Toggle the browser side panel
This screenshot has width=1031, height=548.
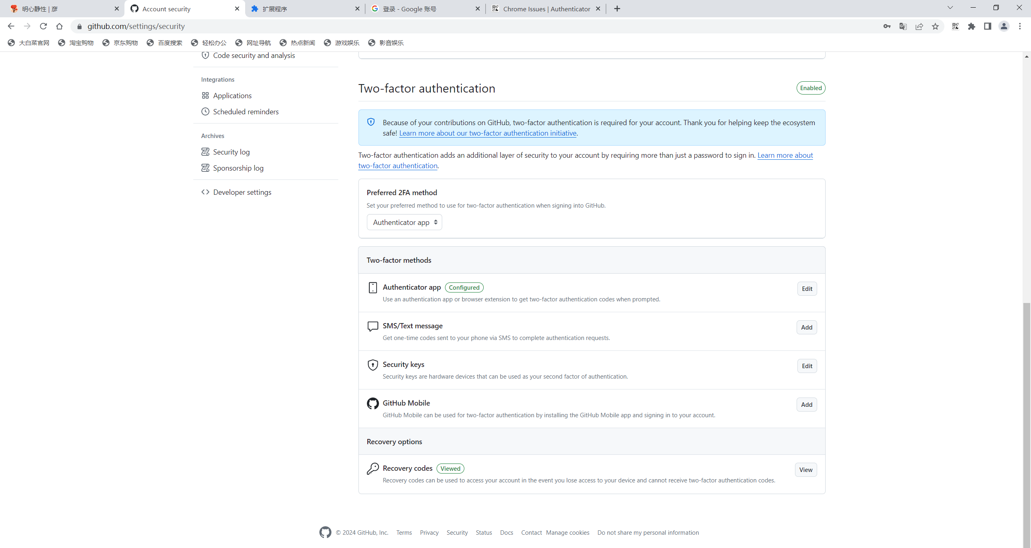988,26
